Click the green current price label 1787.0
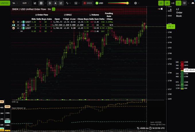 coord(171,27)
